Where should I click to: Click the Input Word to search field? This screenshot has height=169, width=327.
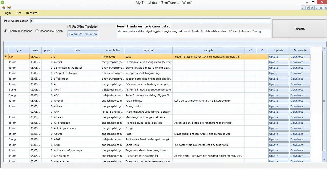[150, 21]
